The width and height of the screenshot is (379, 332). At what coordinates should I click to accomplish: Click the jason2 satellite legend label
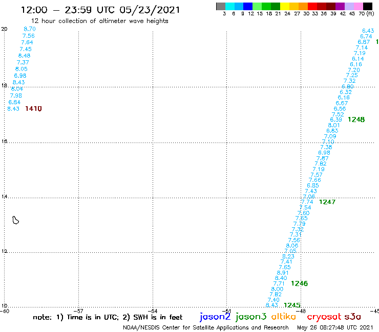pos(215,317)
